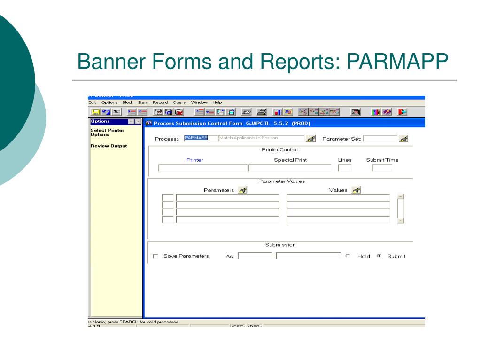
Task: Click the Parameter Set input field
Action: click(380, 139)
